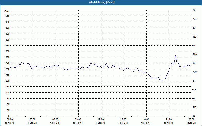
Task: Click the '10.10.20' date under 12:00
Action: pos(100,123)
